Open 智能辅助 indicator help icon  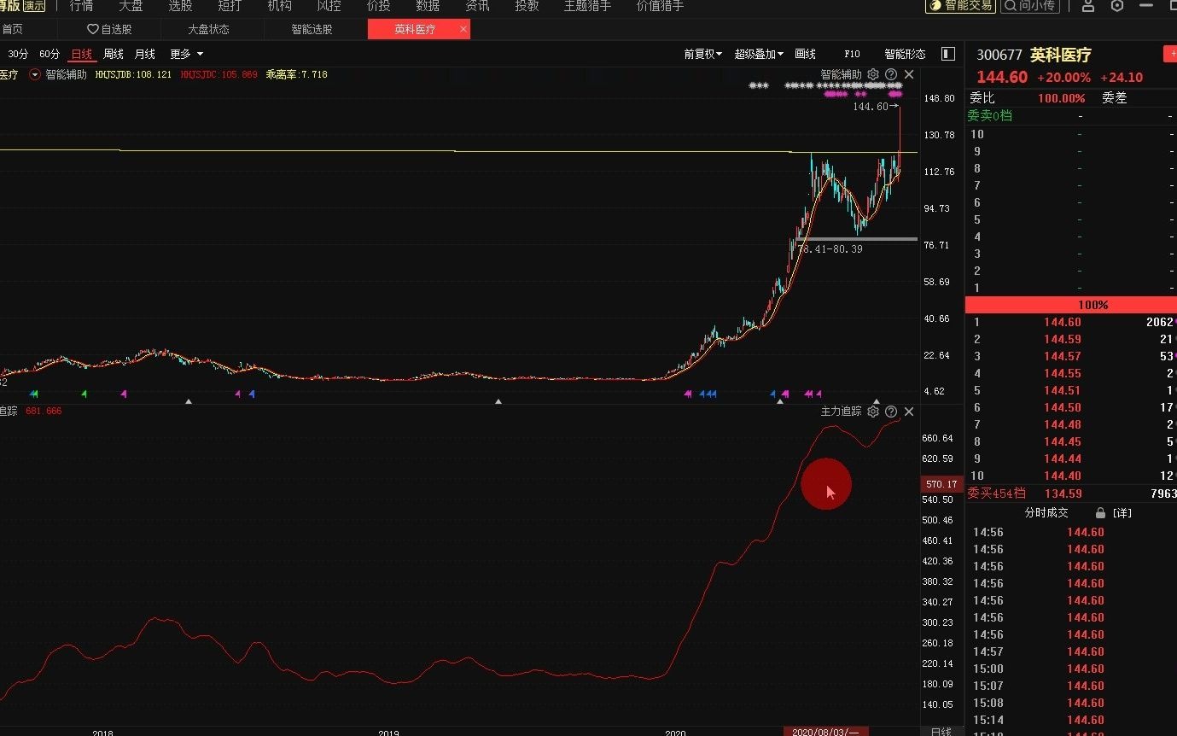[891, 74]
